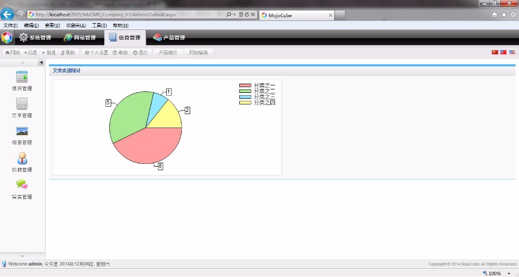This screenshot has height=277, width=519.
Task: Click the 退出 logout button
Action: pyautogui.click(x=140, y=53)
